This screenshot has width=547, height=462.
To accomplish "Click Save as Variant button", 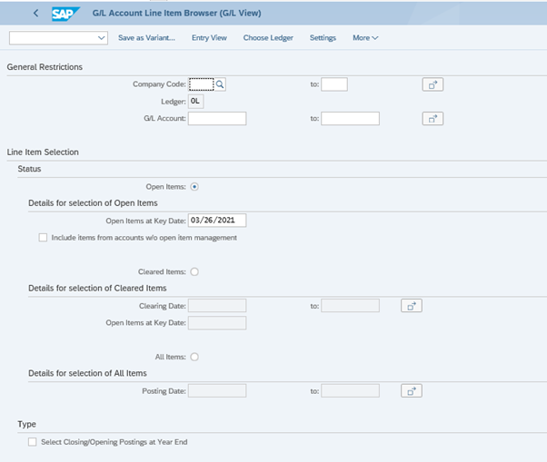I will coord(146,38).
